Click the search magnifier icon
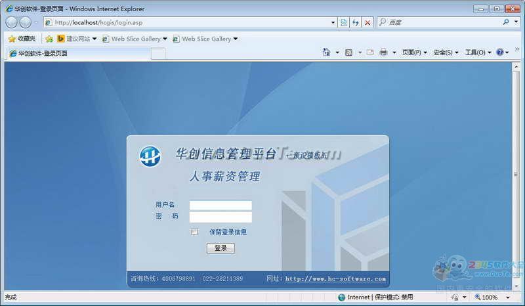525x306 pixels. click(506, 22)
